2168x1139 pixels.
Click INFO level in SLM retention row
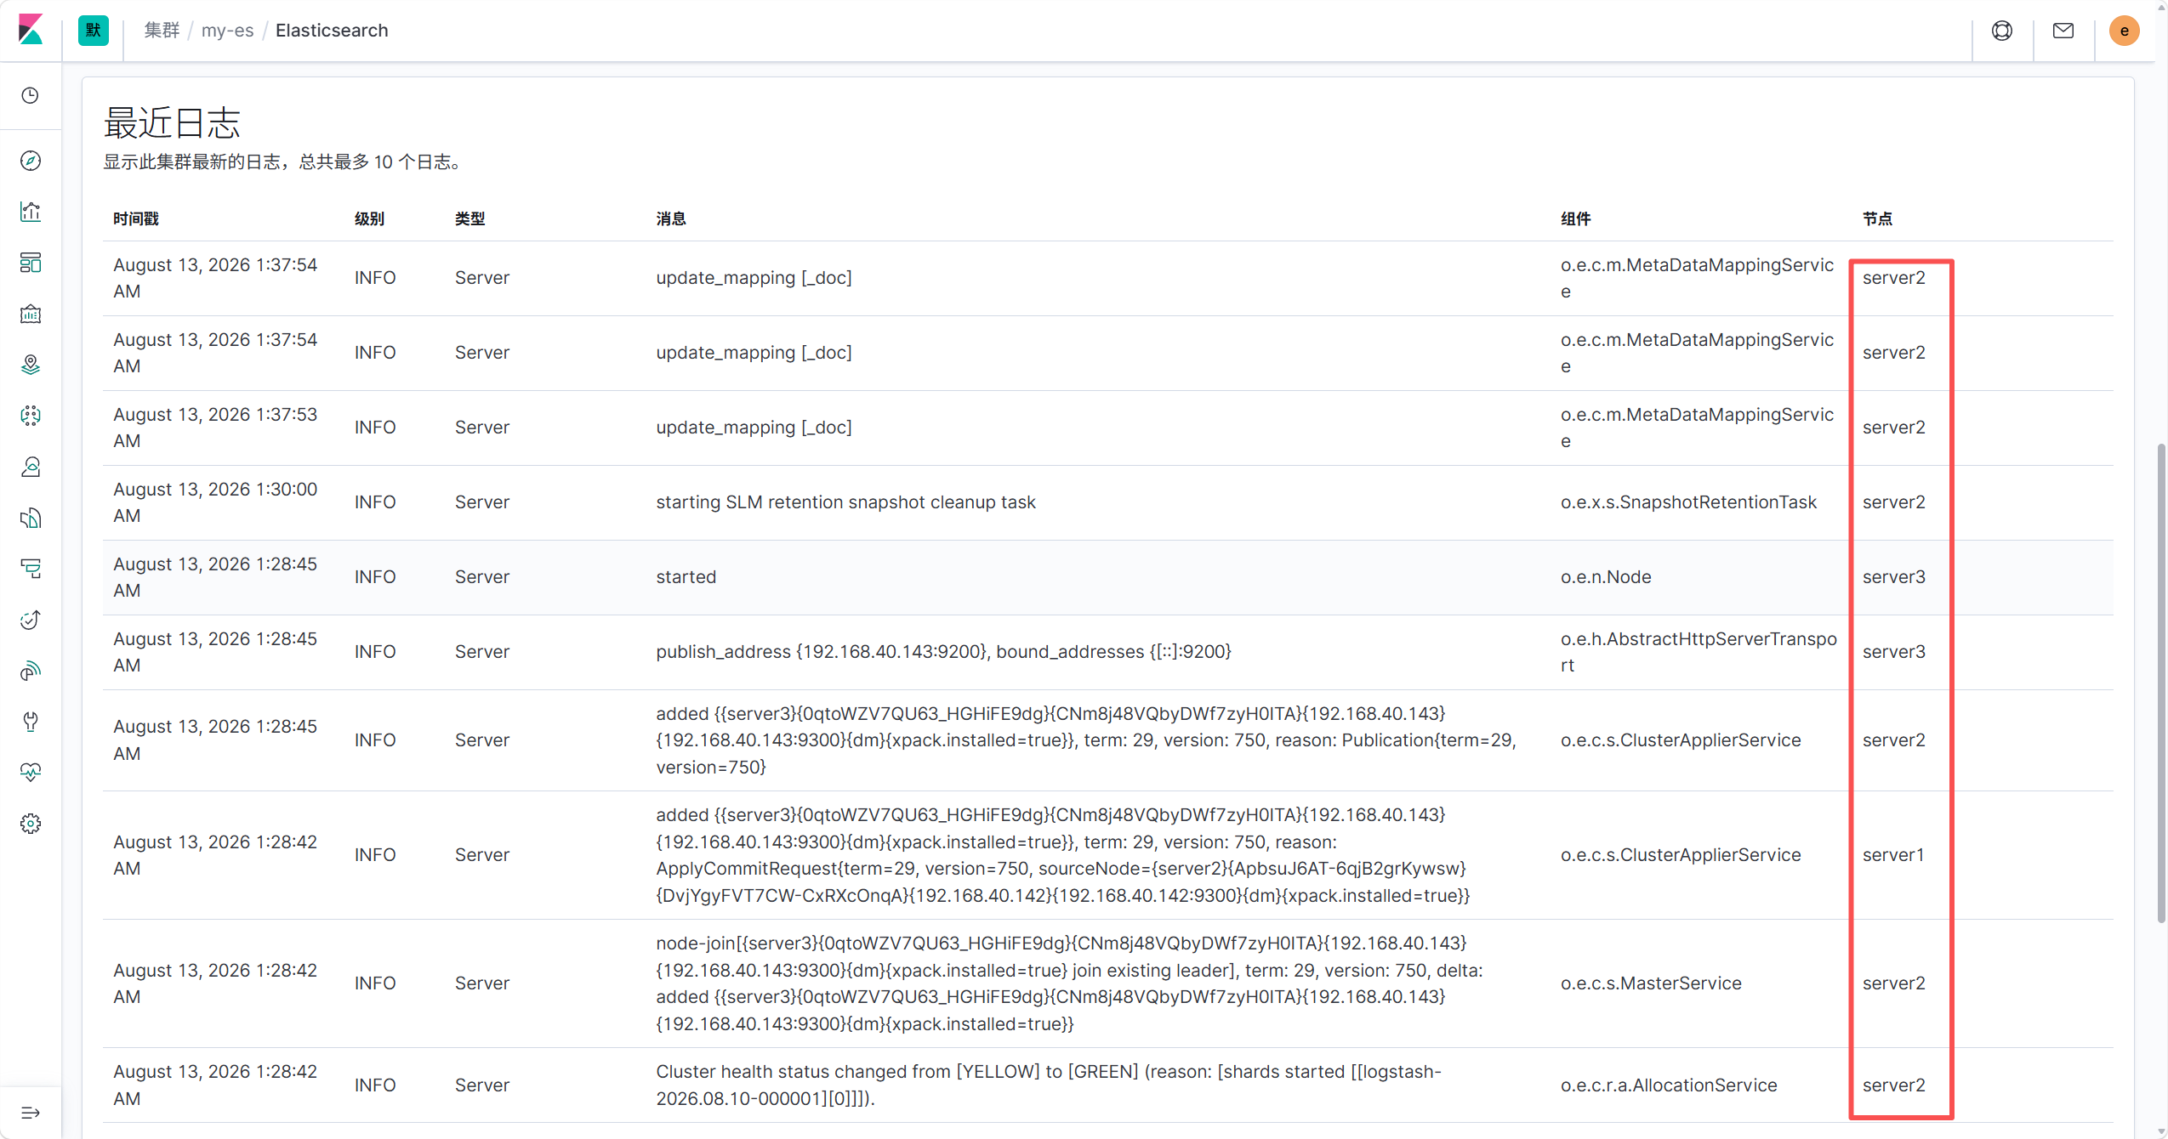pos(375,502)
